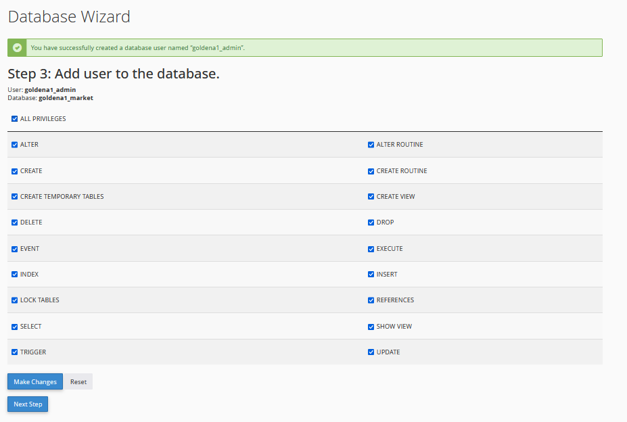The height and width of the screenshot is (422, 627).
Task: Toggle the EXECUTE privilege checkbox
Action: click(x=371, y=249)
